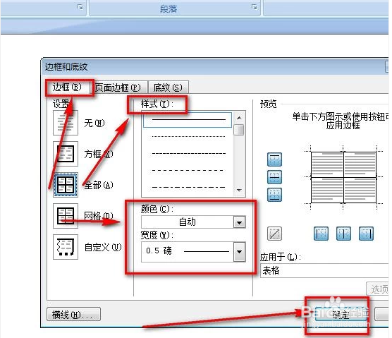
Task: Select the 网格(D) grid border setting icon
Action: click(66, 216)
